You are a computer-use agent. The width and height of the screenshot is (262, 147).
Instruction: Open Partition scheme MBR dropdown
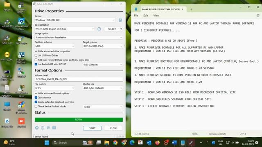tap(54, 46)
